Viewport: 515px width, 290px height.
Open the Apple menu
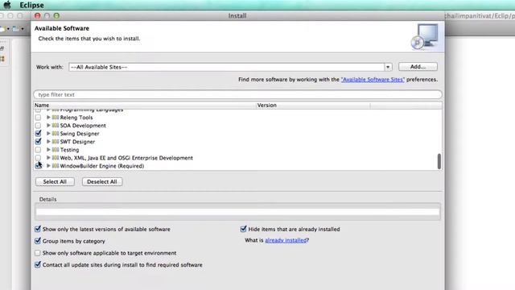(x=7, y=5)
